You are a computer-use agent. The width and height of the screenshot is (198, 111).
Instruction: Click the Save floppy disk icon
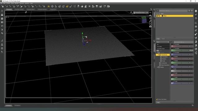2,22
